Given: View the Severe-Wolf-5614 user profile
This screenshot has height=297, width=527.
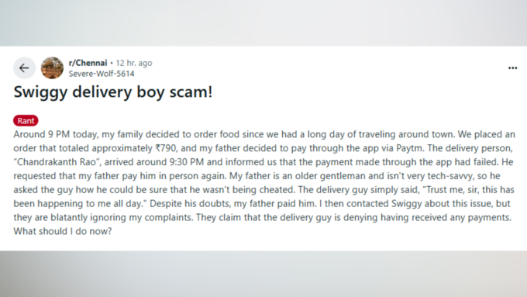Looking at the screenshot, I should (x=102, y=74).
